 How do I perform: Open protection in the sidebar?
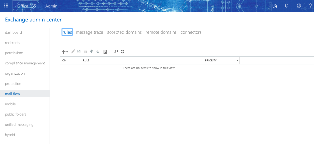tap(13, 84)
